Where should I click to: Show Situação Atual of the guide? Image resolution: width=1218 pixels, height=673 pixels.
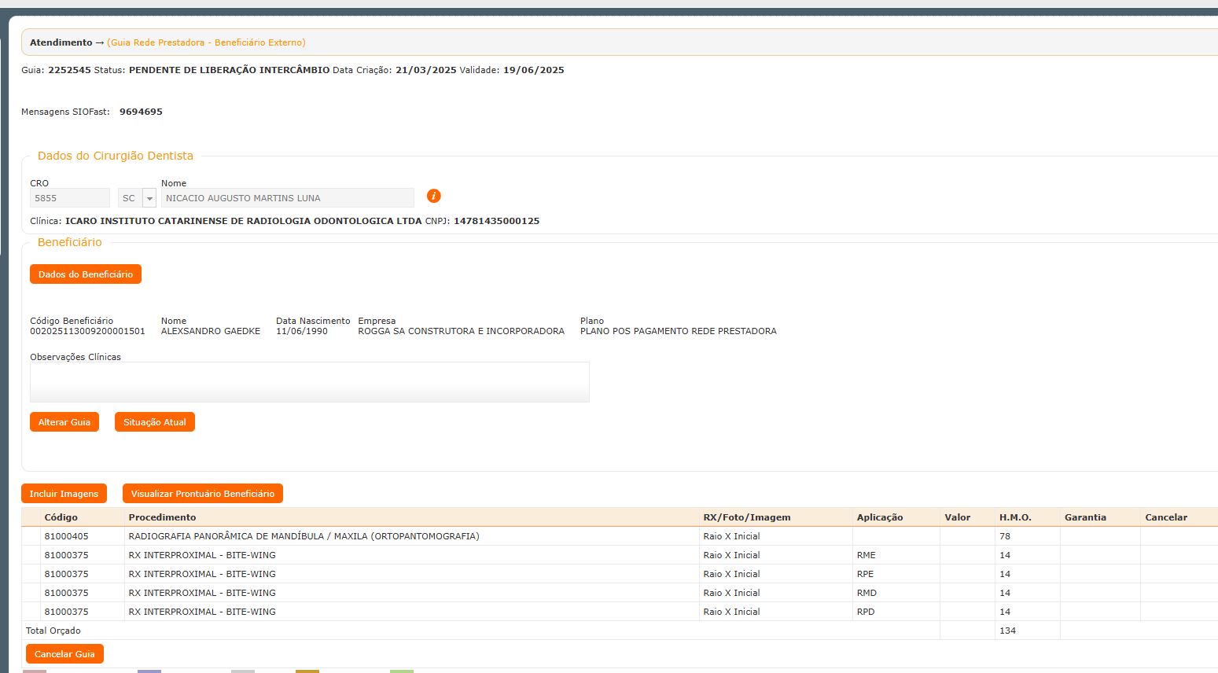point(154,422)
